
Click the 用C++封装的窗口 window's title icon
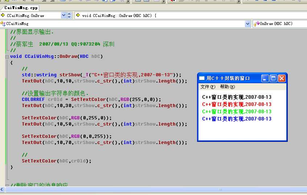pos(202,78)
